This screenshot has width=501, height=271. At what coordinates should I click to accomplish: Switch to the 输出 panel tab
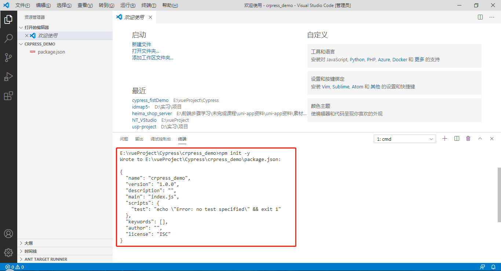139,139
